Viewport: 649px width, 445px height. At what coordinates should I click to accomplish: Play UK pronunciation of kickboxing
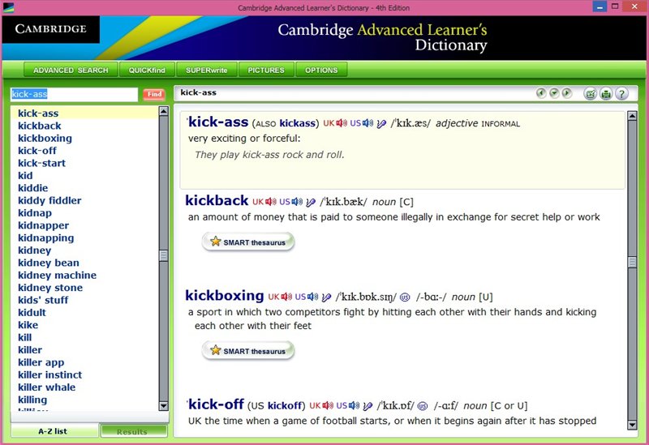286,297
